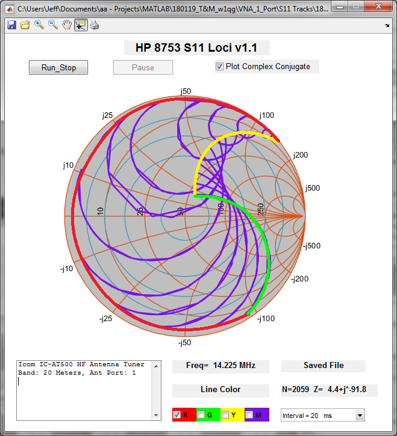397x436 pixels.
Task: Click the Saved File label
Action: 324,366
